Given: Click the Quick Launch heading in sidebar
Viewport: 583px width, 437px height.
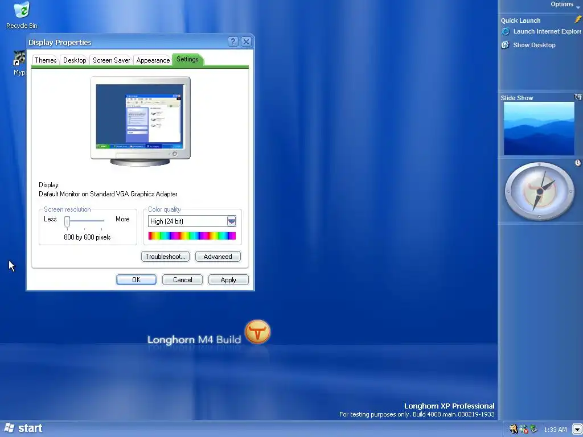Looking at the screenshot, I should [x=520, y=21].
